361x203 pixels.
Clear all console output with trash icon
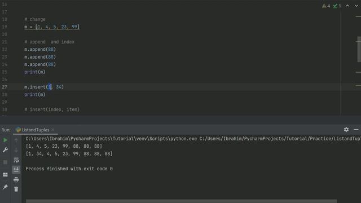coord(16,189)
